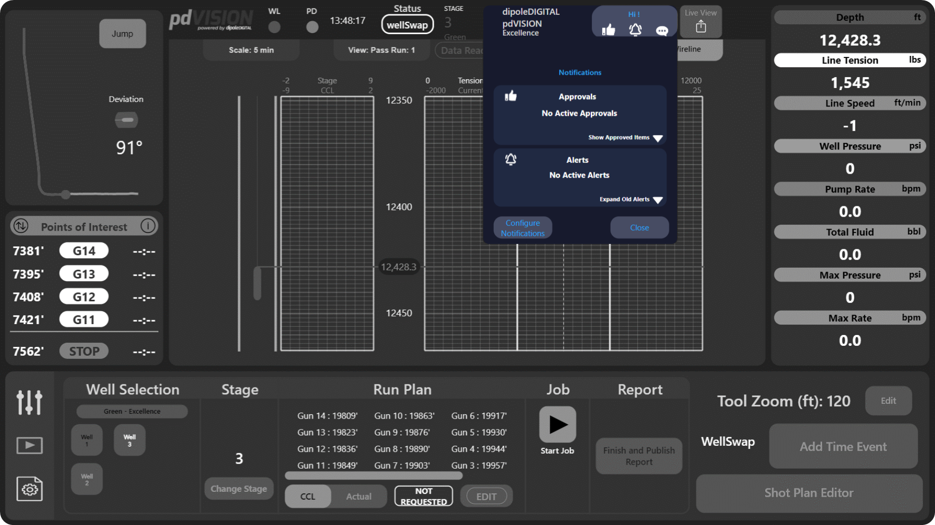Click the Start Job play icon
The image size is (935, 525).
(x=557, y=425)
